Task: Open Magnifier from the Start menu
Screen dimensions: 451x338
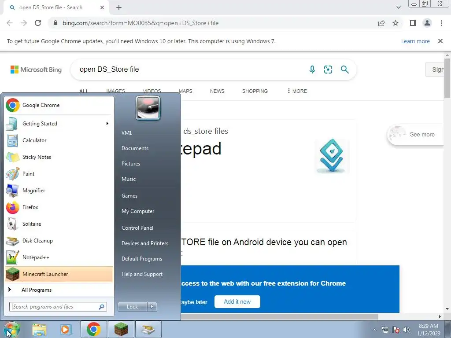Action: pyautogui.click(x=59, y=190)
